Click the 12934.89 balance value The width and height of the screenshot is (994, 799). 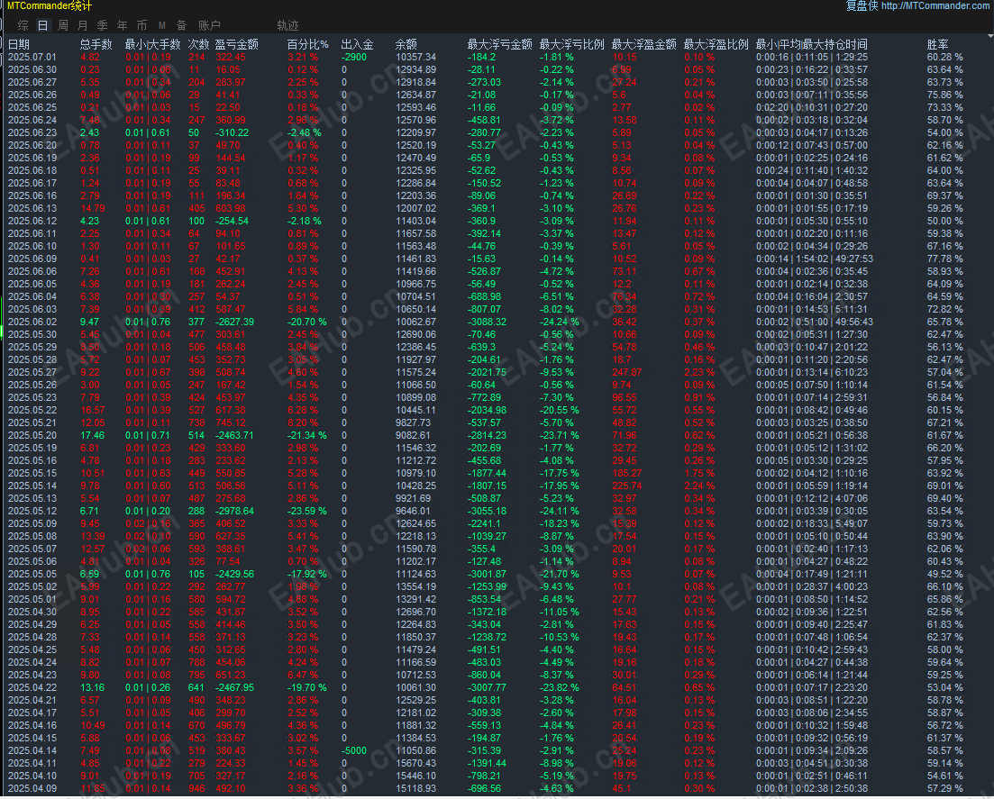pyautogui.click(x=415, y=69)
